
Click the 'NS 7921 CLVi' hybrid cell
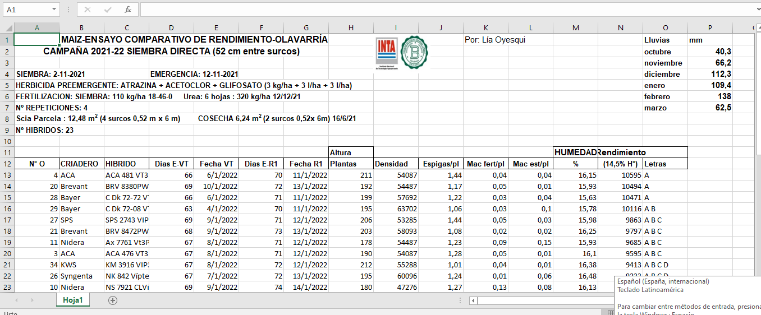tap(126, 287)
